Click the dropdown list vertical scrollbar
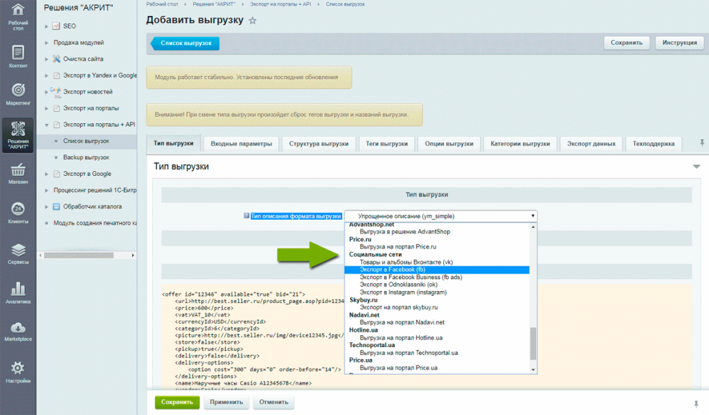The height and width of the screenshot is (415, 709). [532, 343]
